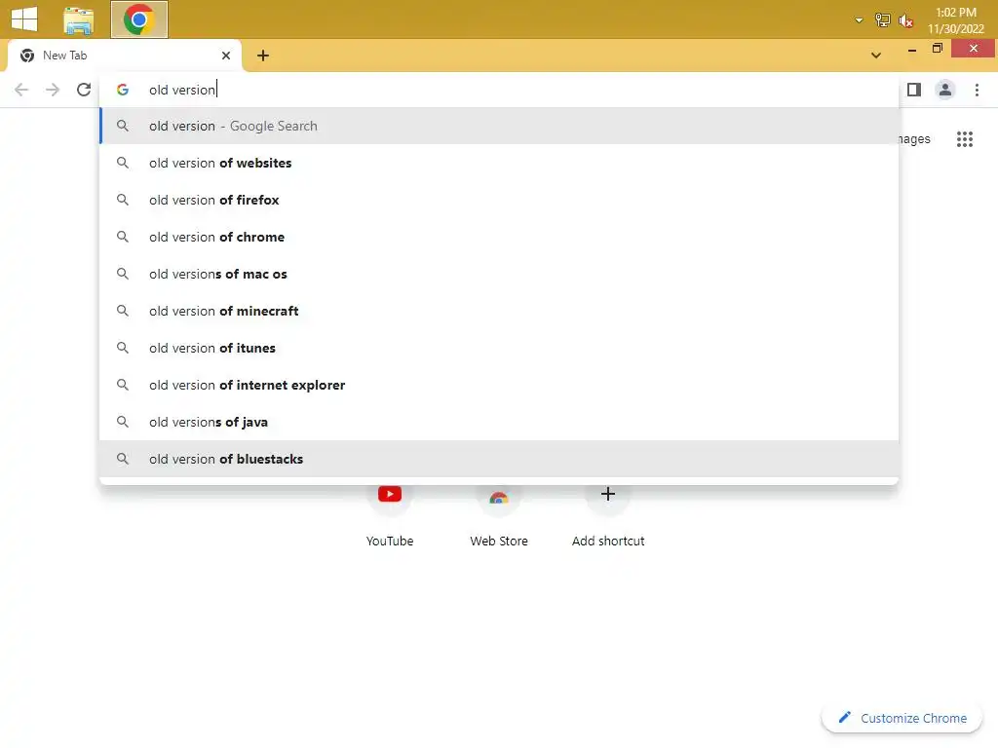Click the muted volume tray icon
The height and width of the screenshot is (748, 998).
(905, 21)
